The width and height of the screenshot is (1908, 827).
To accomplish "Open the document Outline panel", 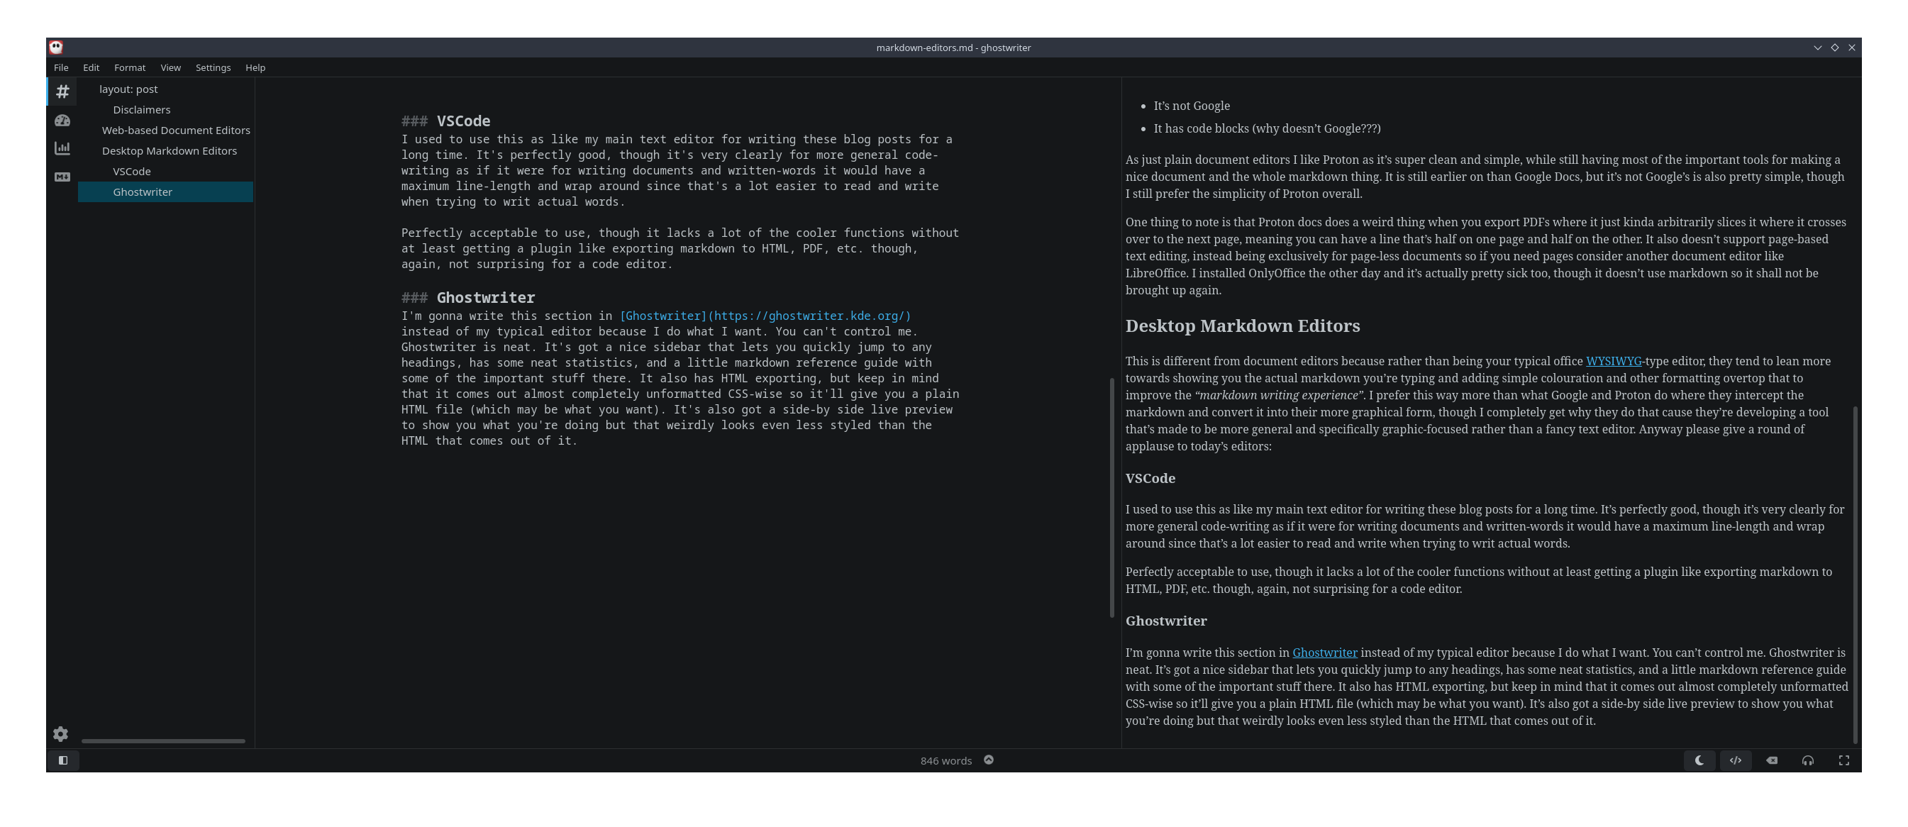I will pos(62,91).
